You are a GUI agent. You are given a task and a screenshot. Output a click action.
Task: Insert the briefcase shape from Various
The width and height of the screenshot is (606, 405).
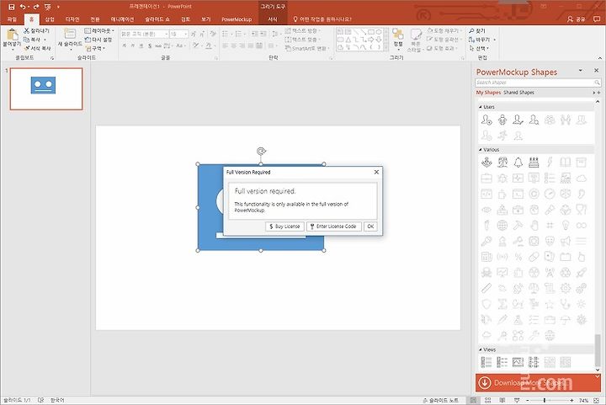point(486,179)
